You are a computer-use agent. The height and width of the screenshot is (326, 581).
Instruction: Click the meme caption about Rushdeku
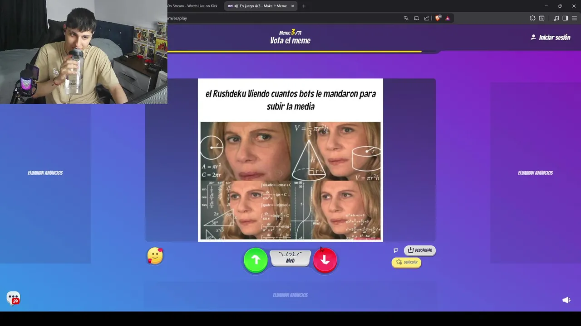click(290, 100)
